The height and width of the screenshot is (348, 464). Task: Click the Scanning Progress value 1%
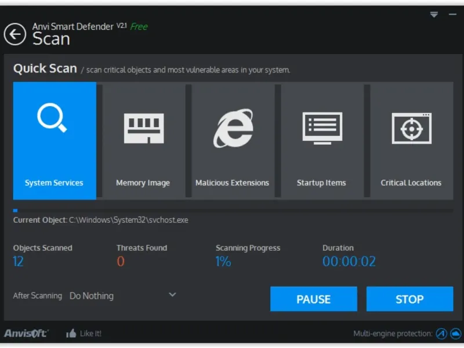pyautogui.click(x=223, y=262)
